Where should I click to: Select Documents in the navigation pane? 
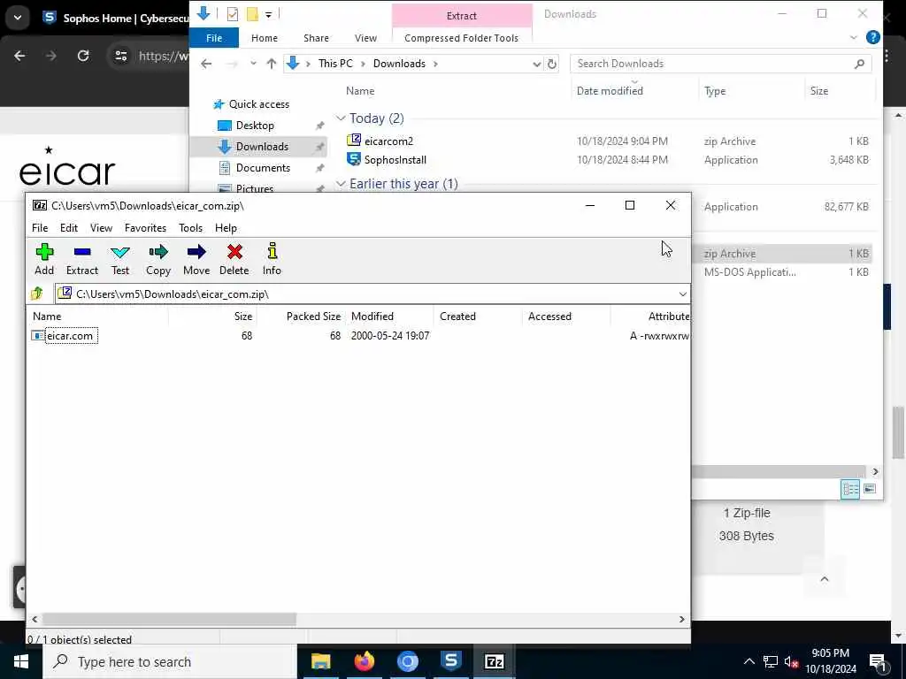[263, 168]
